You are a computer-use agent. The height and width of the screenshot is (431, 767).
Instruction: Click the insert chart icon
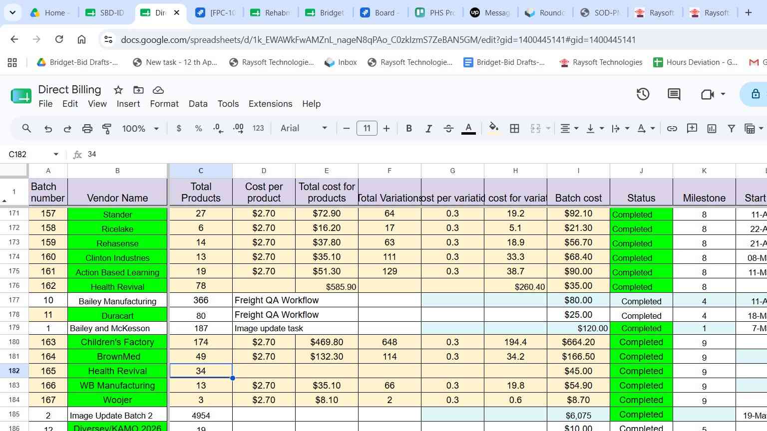pos(712,129)
